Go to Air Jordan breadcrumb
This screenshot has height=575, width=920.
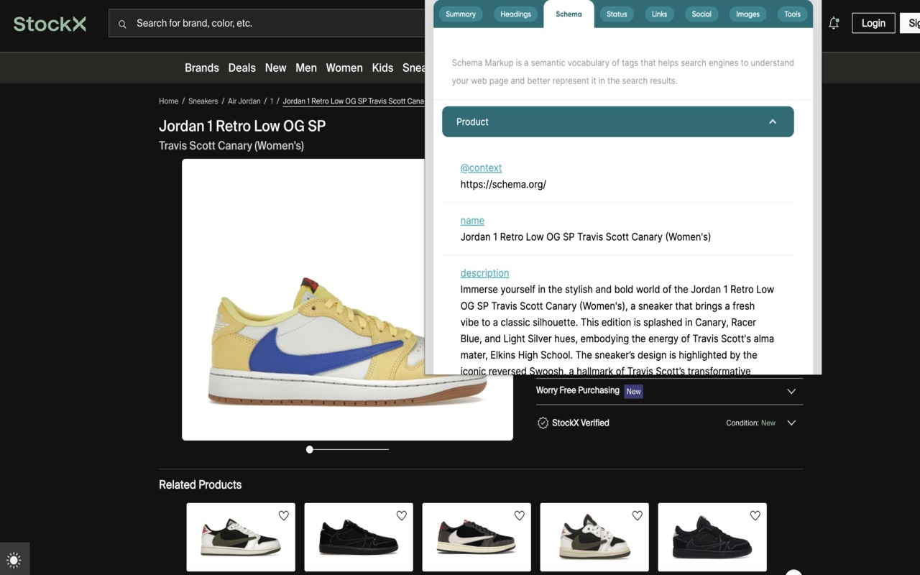(x=244, y=101)
